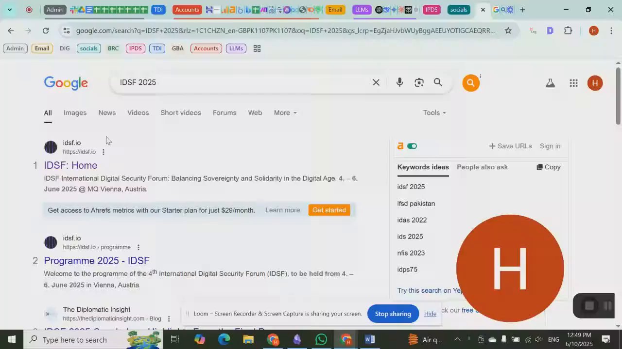Click the blue search magnifier button
This screenshot has width=622, height=349.
pyautogui.click(x=438, y=82)
